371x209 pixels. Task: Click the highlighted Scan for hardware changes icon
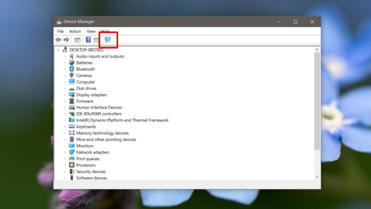(108, 40)
